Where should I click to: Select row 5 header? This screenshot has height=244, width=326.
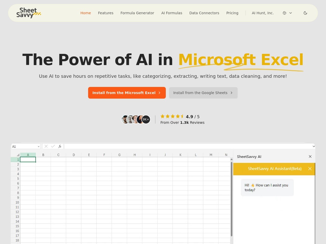pos(16,179)
